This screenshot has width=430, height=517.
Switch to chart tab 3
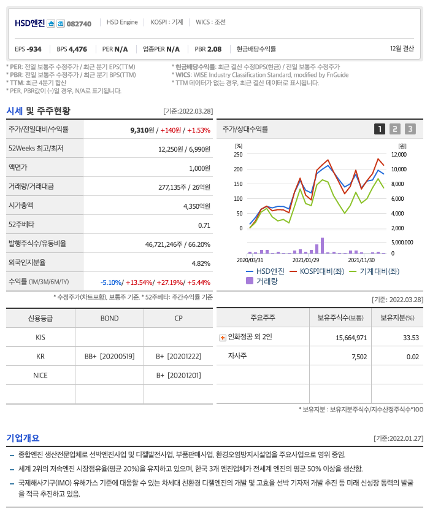tap(410, 129)
